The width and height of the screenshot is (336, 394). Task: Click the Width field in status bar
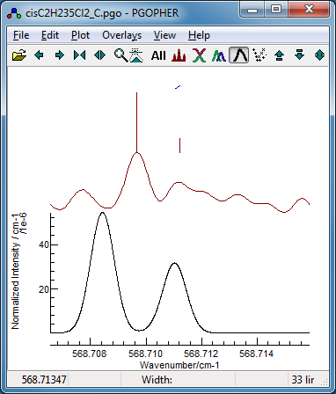(x=178, y=380)
